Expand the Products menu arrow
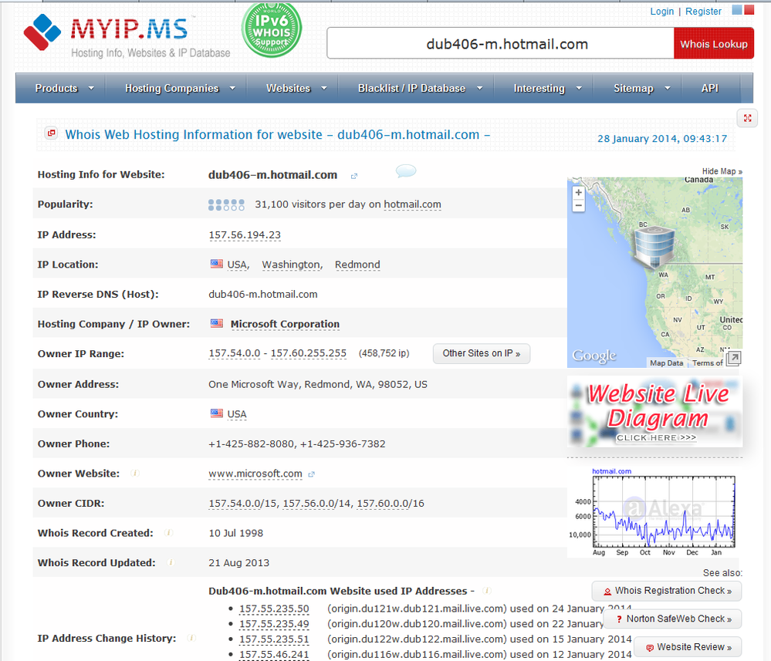771x661 pixels. point(91,89)
